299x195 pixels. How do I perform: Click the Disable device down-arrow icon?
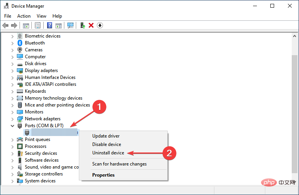point(100,25)
